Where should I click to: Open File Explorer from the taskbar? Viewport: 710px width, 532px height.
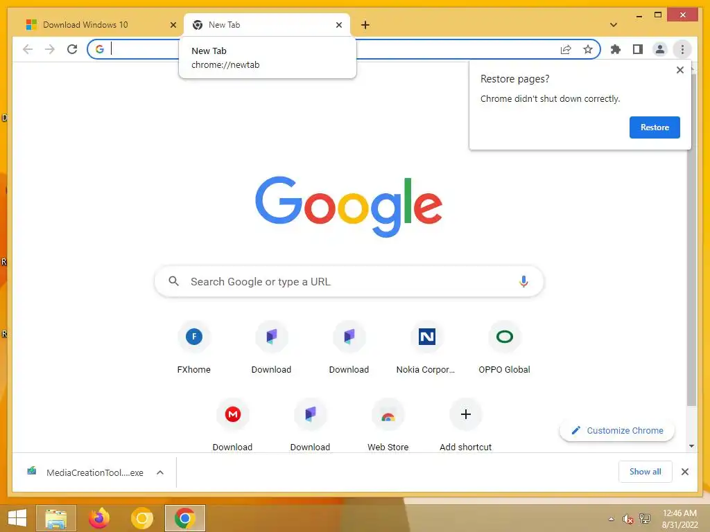coord(56,518)
